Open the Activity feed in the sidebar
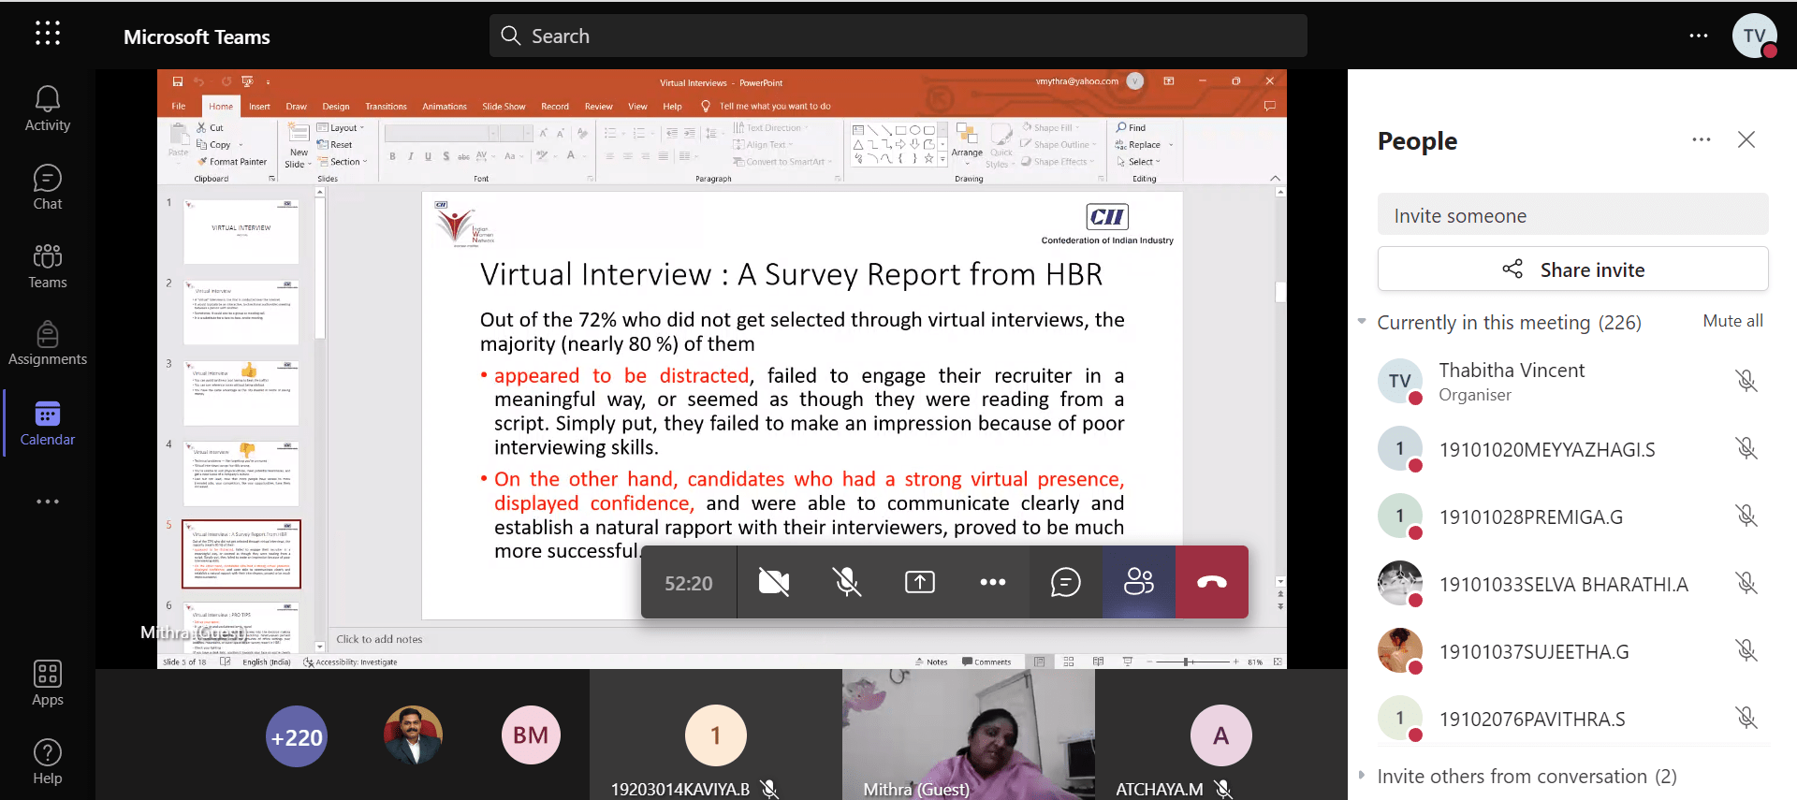 point(47,109)
